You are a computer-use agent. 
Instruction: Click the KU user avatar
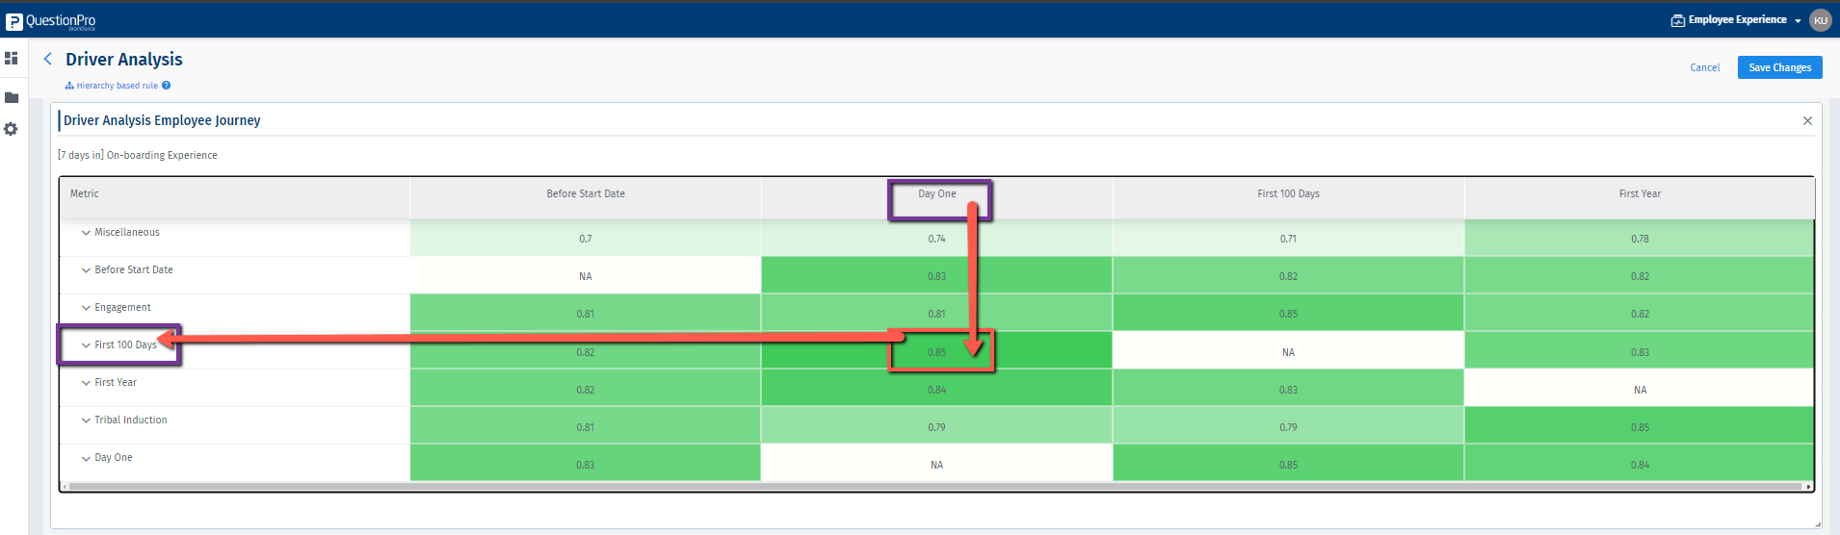click(x=1820, y=20)
